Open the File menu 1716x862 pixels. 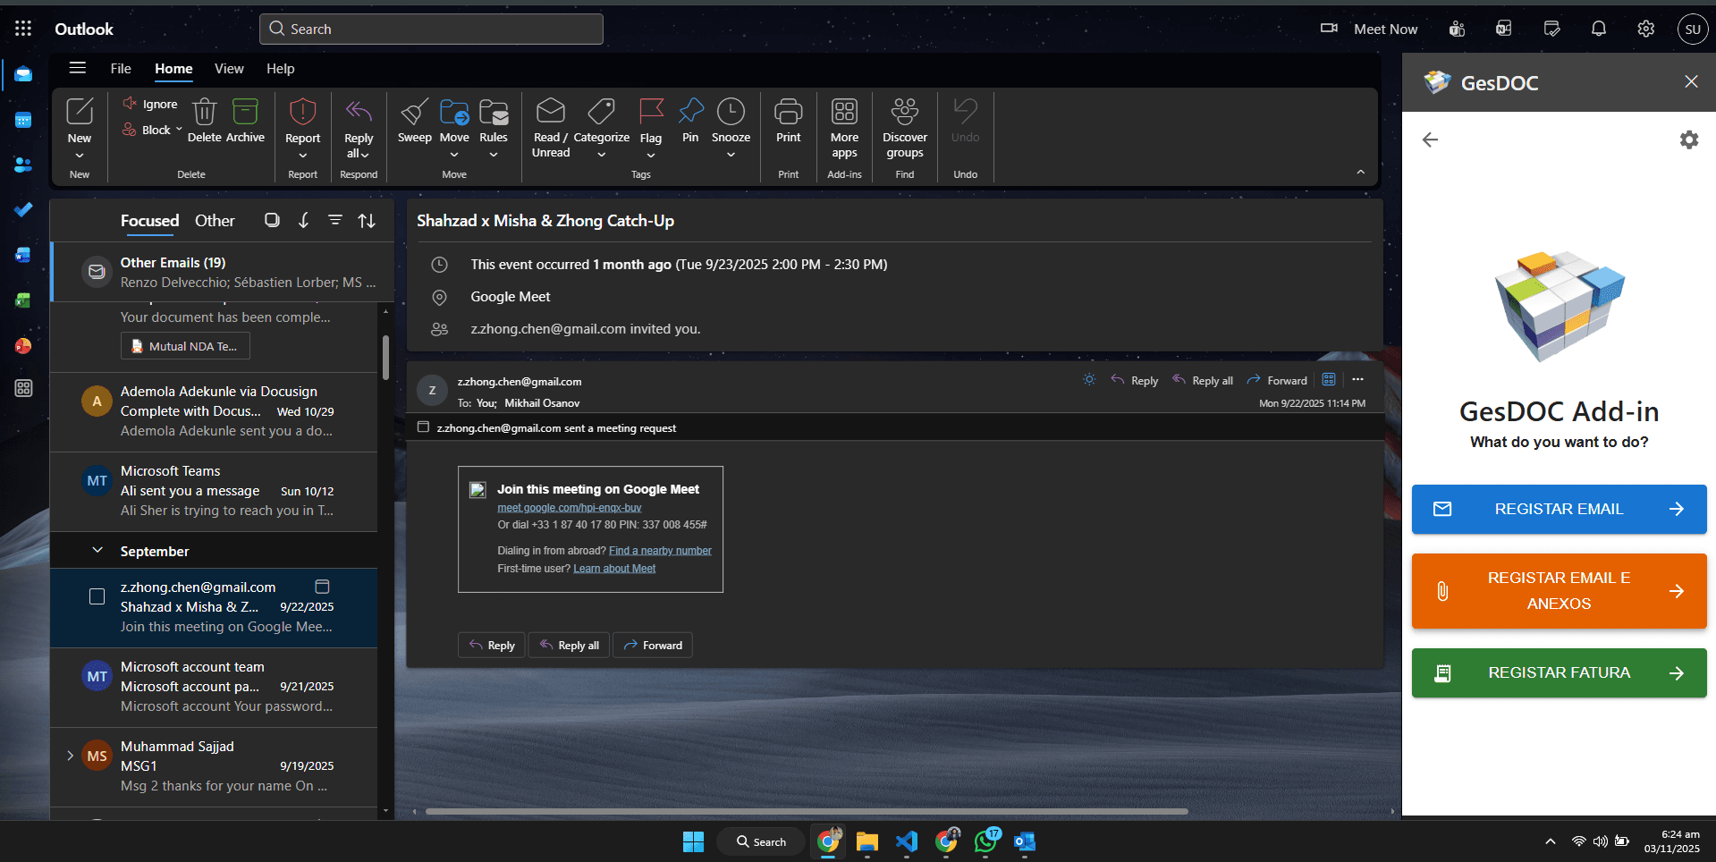(x=121, y=69)
